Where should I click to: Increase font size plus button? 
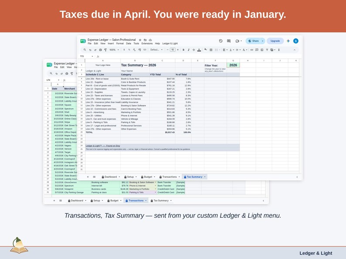(178, 50)
